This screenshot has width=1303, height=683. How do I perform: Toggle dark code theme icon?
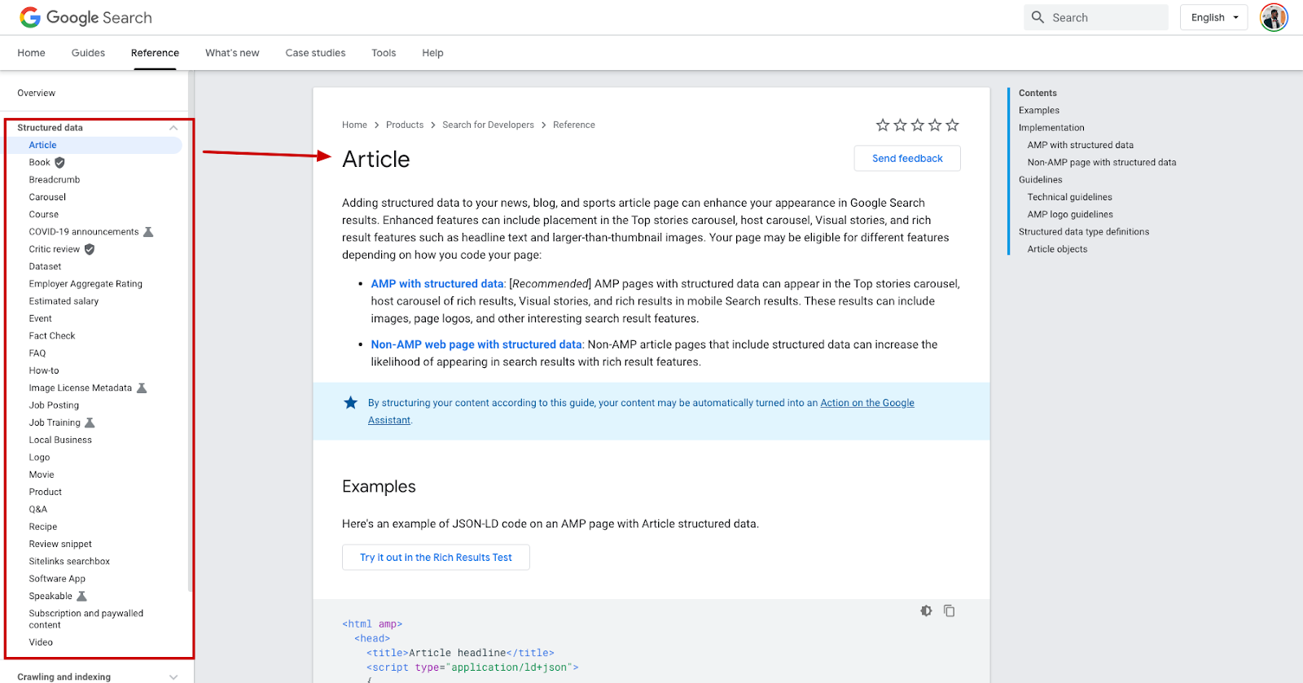pyautogui.click(x=926, y=611)
